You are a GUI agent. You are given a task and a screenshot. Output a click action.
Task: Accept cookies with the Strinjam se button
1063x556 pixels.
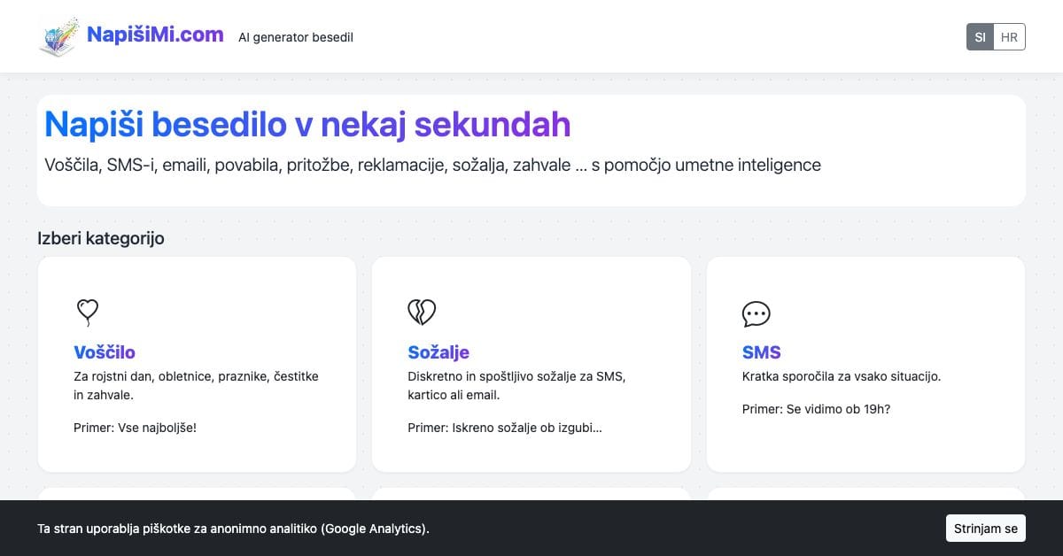[986, 529]
